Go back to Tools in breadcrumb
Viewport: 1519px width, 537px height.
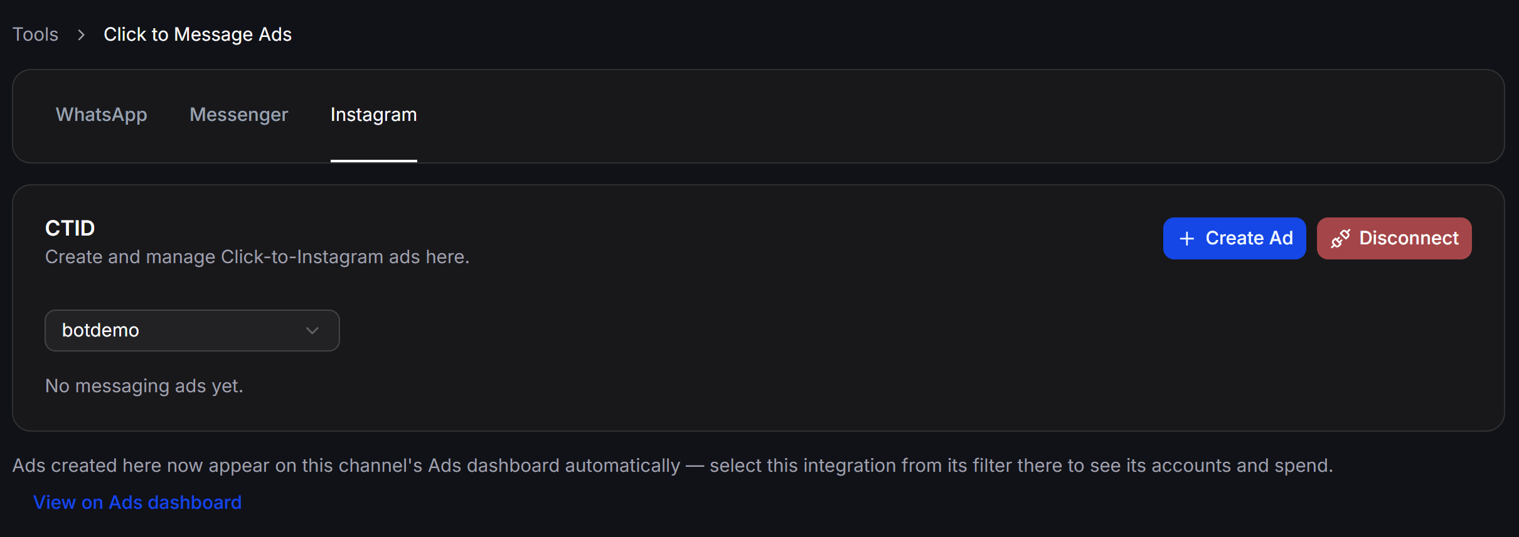pyautogui.click(x=35, y=34)
